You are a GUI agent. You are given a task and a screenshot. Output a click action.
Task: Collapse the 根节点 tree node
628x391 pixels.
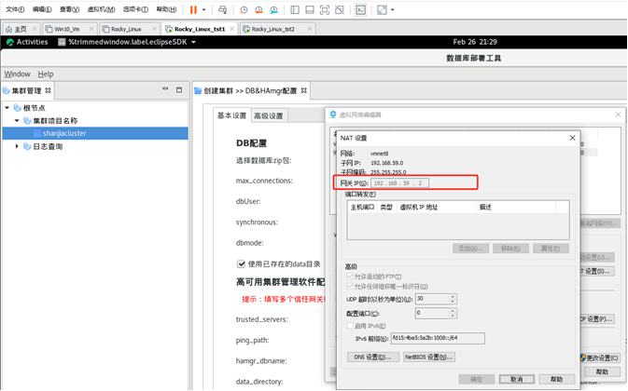[x=7, y=108]
